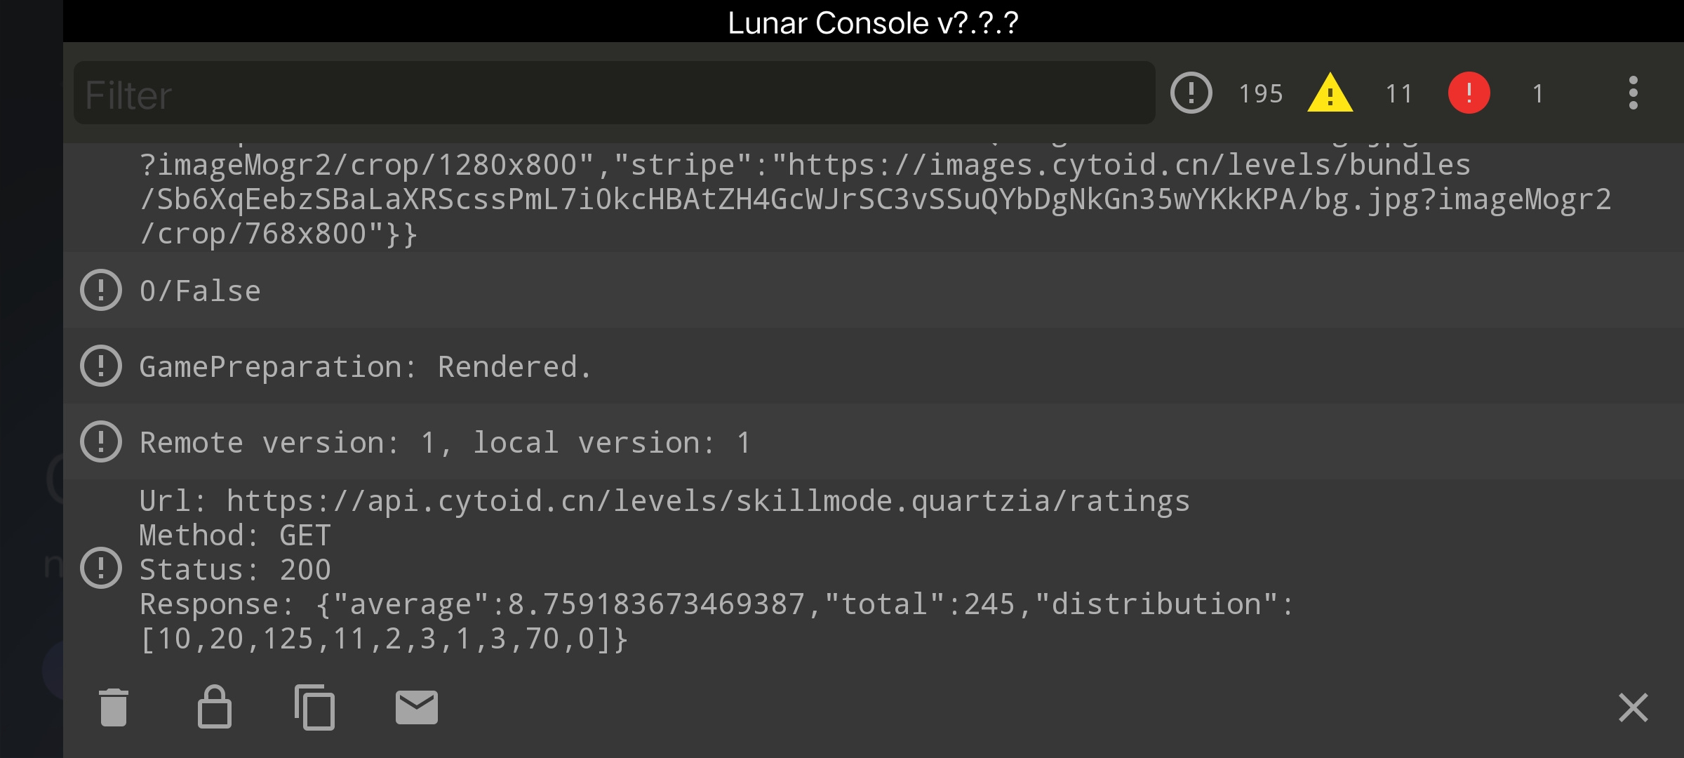The image size is (1684, 758).
Task: Copy logs using the copy icon
Action: coord(315,707)
